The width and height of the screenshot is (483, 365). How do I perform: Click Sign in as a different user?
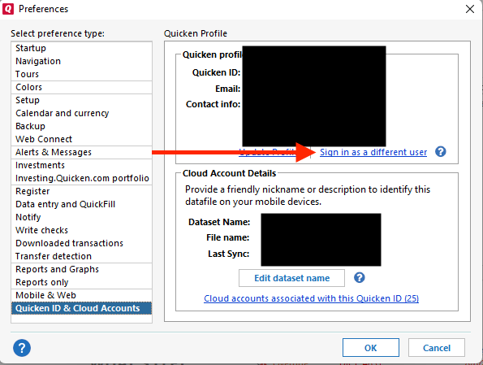click(373, 152)
